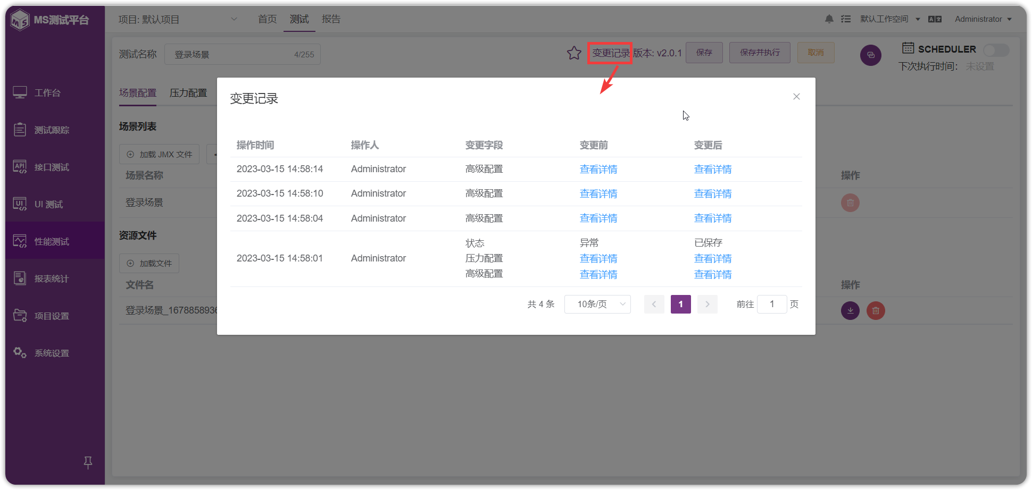The width and height of the screenshot is (1032, 490).
Task: Open the 场景配置 tab
Action: click(x=138, y=93)
